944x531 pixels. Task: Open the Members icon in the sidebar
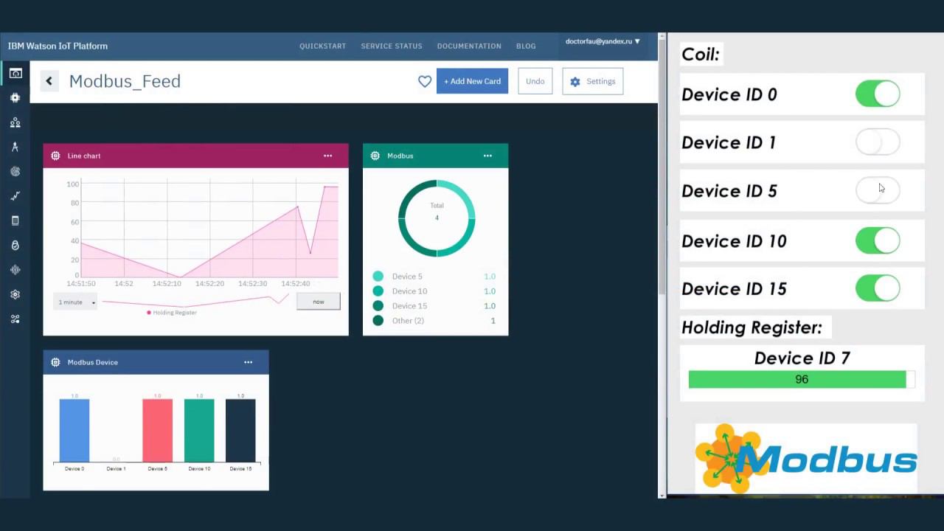point(15,122)
